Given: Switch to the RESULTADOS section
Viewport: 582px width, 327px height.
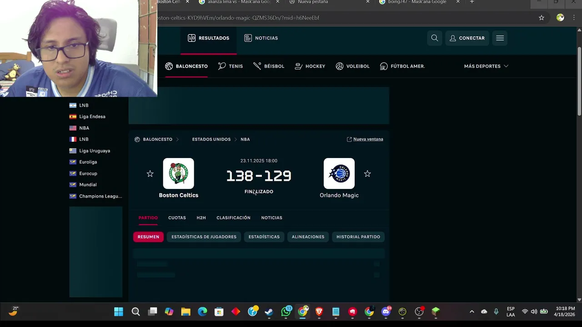Looking at the screenshot, I should 209,38.
